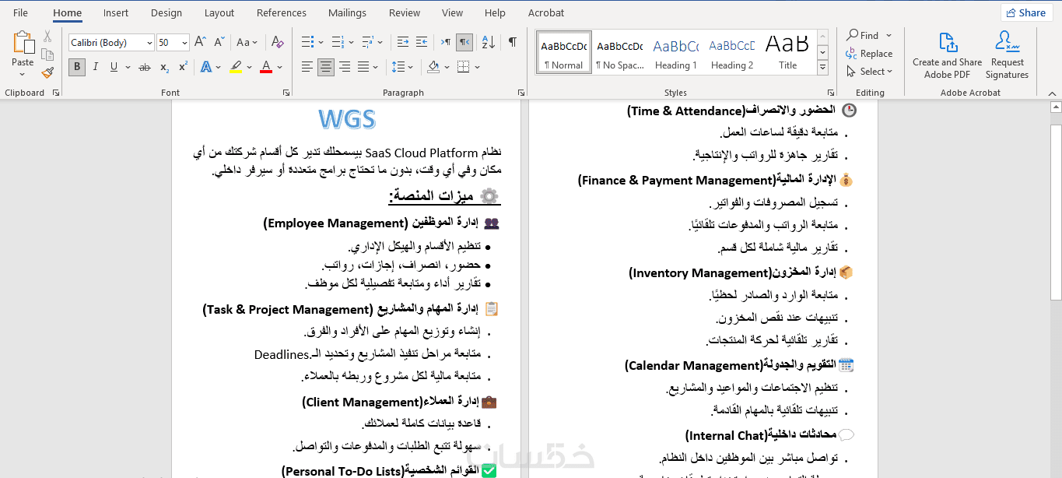Switch to left-to-right text direction
Screen dimensions: 1062x478
[446, 43]
